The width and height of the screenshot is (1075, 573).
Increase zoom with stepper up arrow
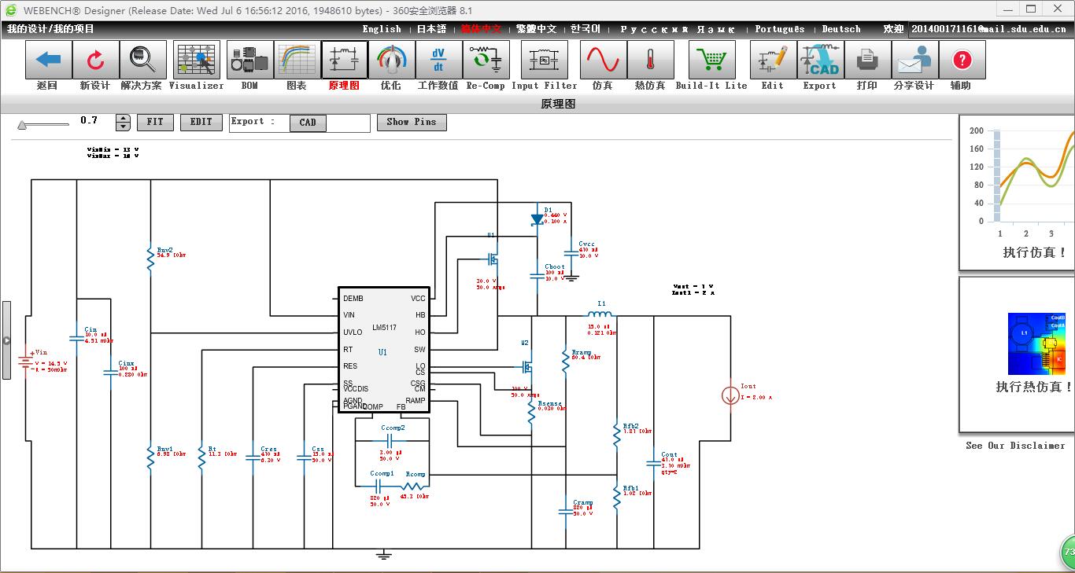pyautogui.click(x=123, y=119)
